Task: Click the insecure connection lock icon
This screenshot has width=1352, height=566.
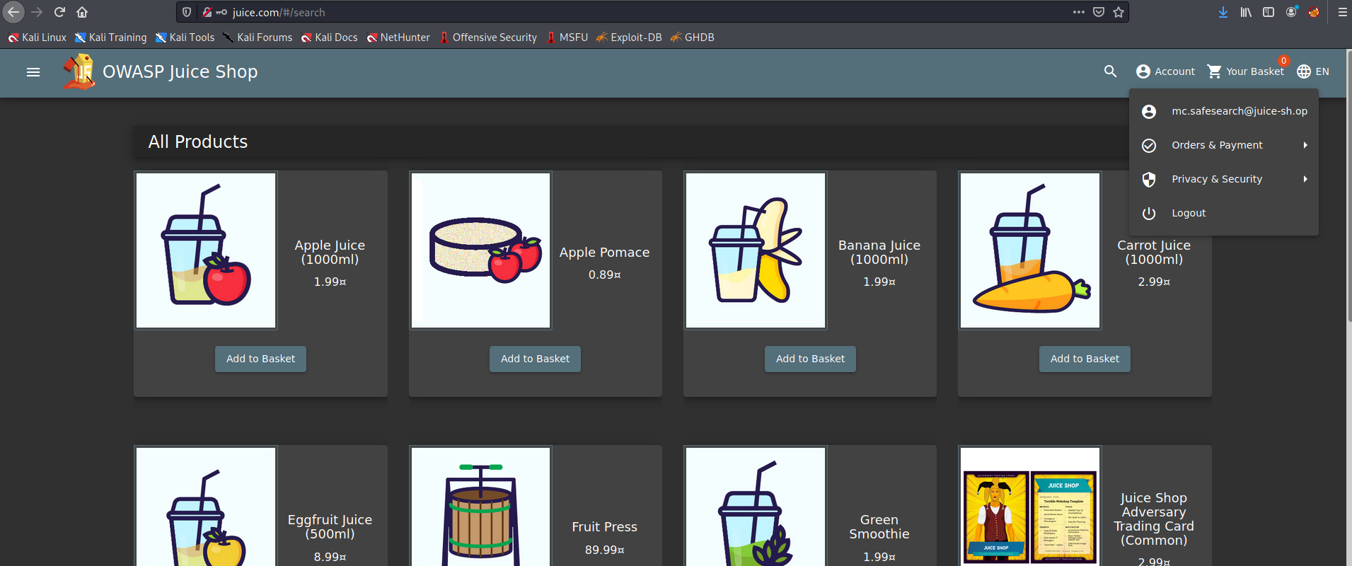Action: [207, 12]
